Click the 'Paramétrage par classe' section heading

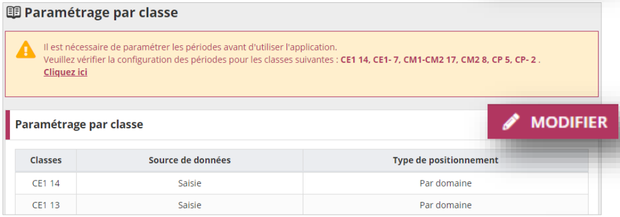point(79,125)
